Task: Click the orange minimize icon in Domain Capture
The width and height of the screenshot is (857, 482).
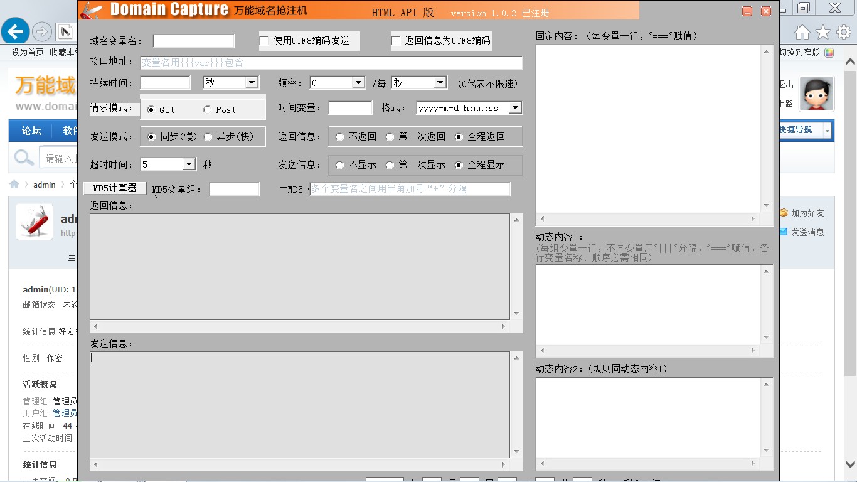Action: click(x=747, y=11)
